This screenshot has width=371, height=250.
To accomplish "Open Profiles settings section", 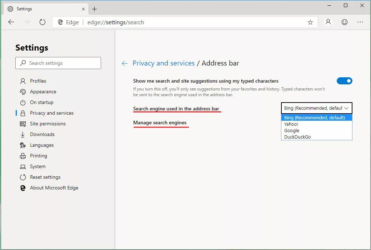I will point(38,81).
